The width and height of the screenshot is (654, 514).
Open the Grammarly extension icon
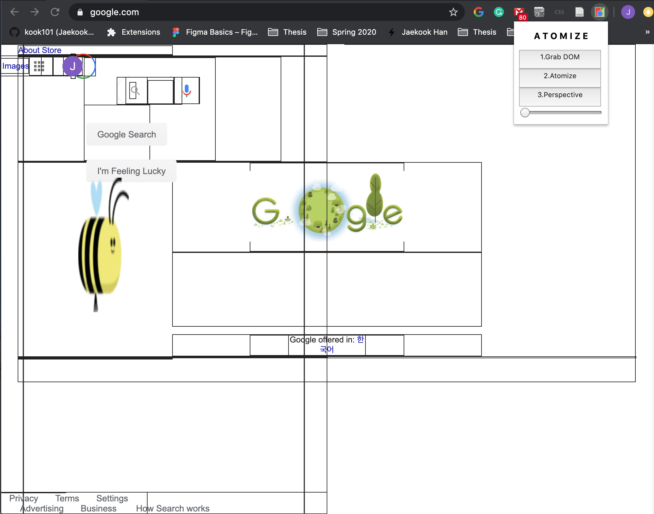[499, 12]
